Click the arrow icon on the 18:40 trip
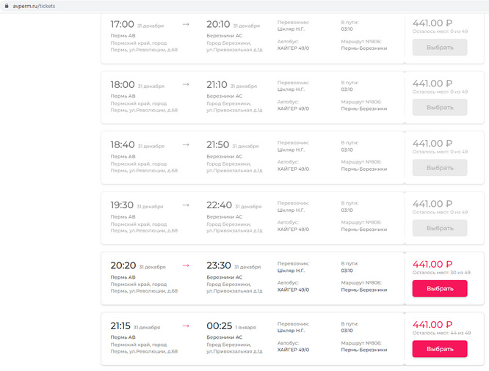The width and height of the screenshot is (489, 371). click(186, 144)
